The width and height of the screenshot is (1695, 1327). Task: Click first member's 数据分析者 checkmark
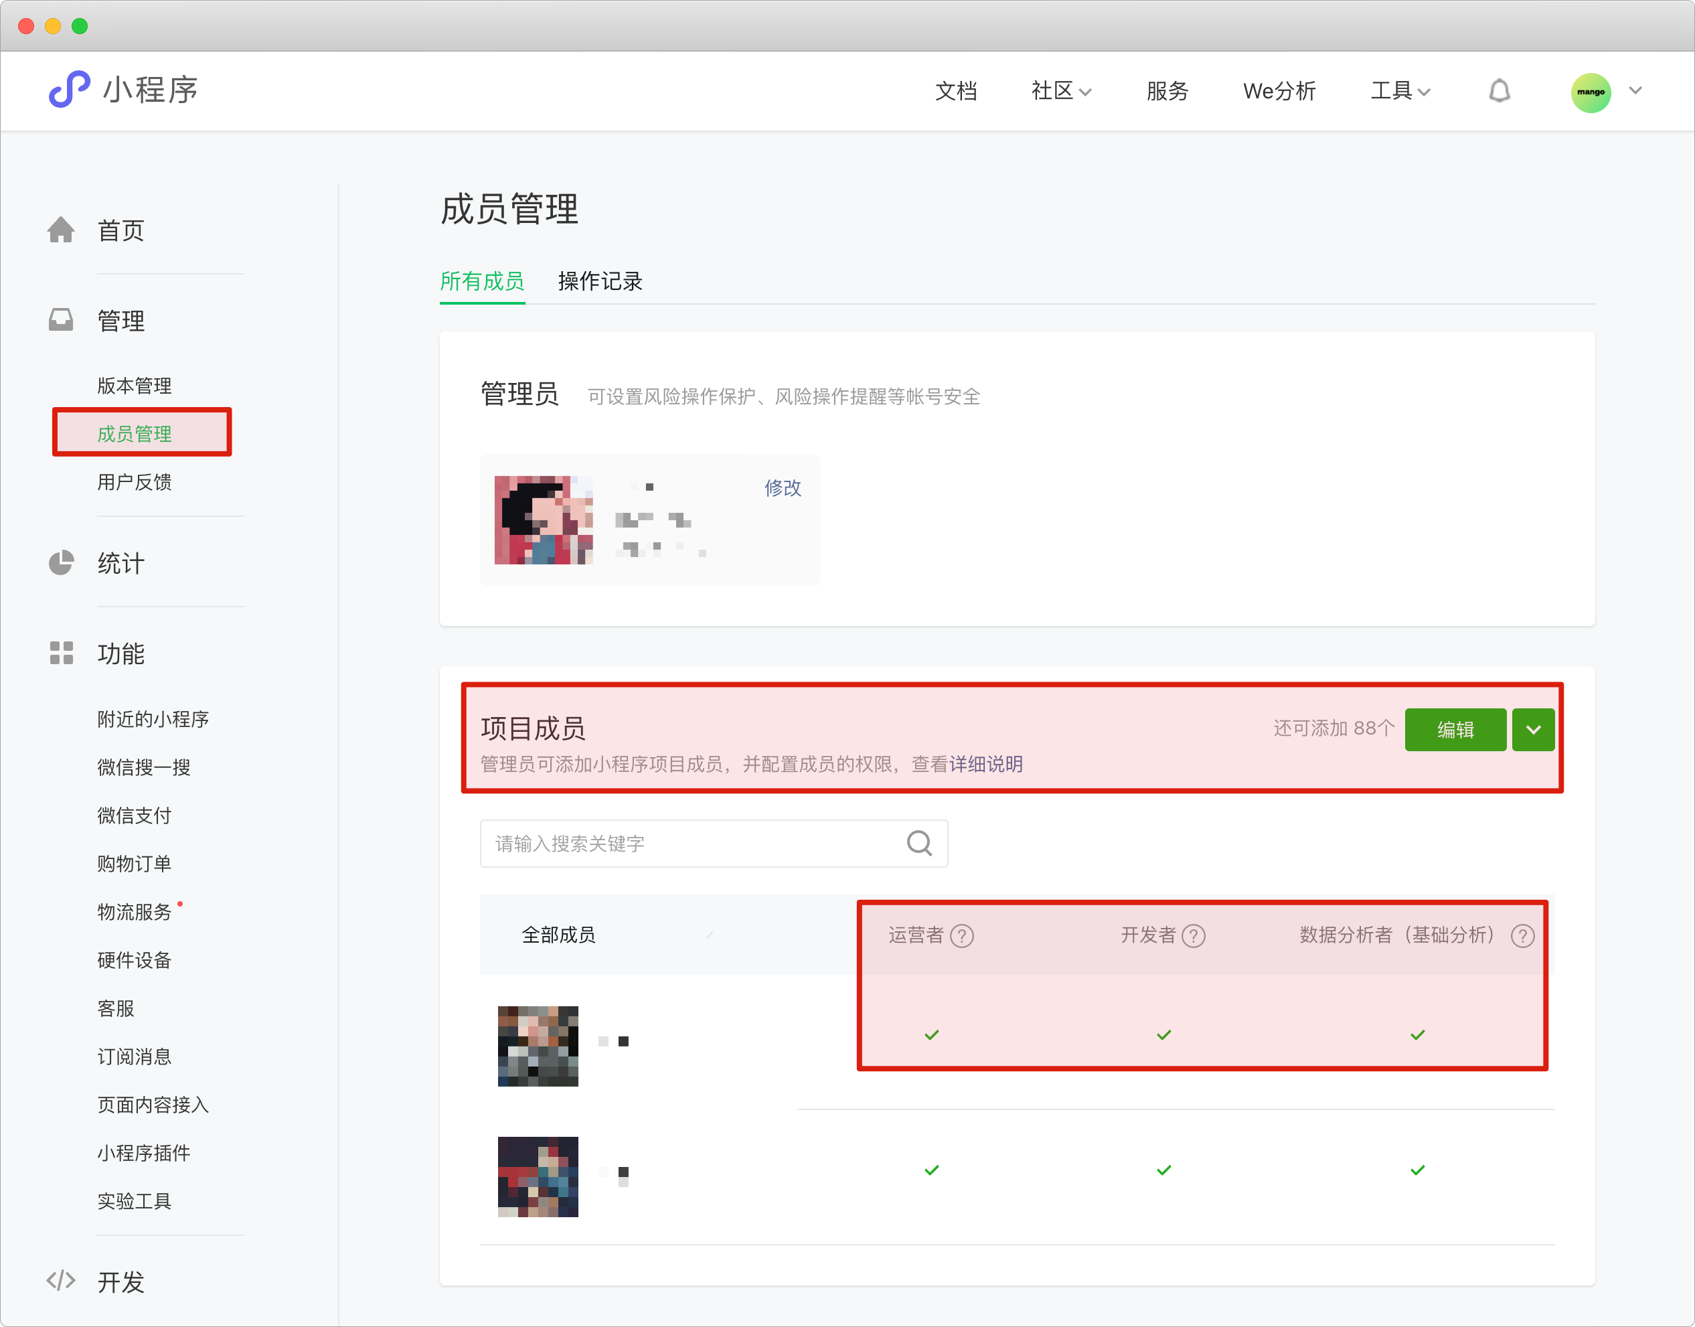(x=1418, y=1035)
